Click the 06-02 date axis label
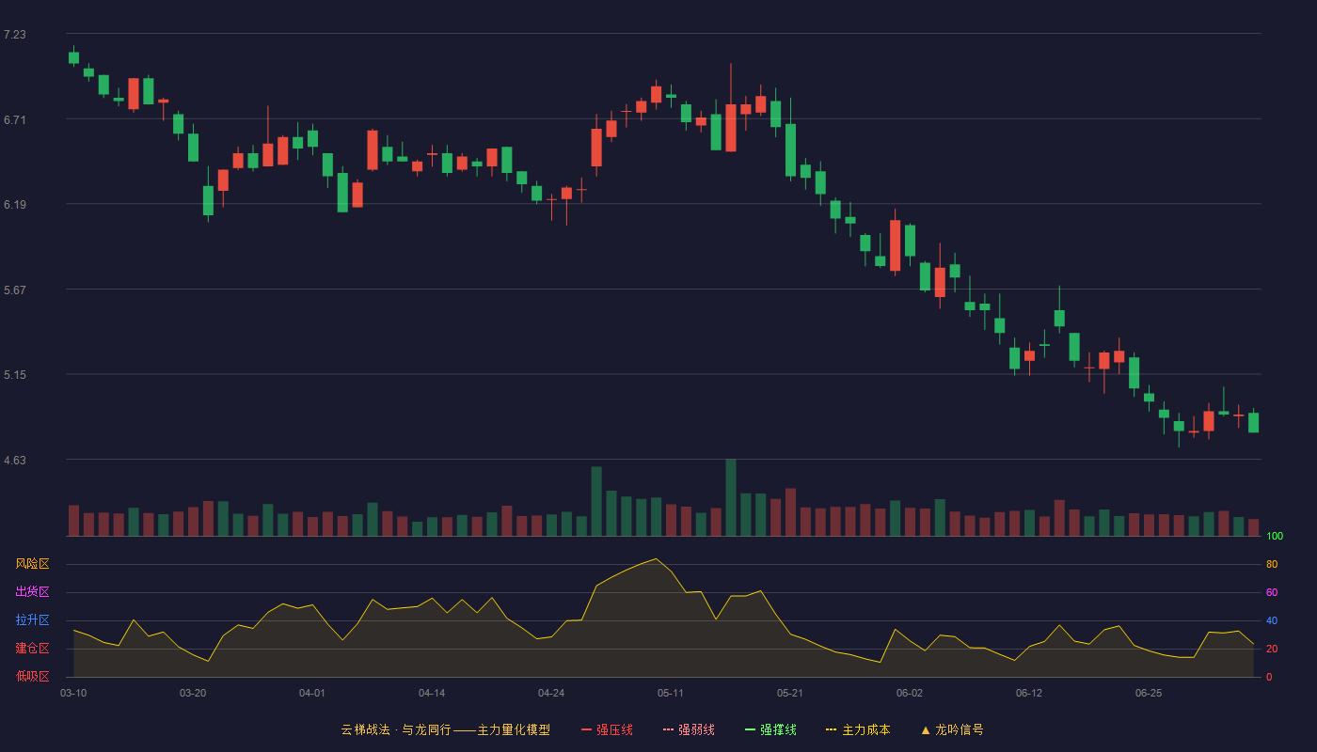 (910, 693)
